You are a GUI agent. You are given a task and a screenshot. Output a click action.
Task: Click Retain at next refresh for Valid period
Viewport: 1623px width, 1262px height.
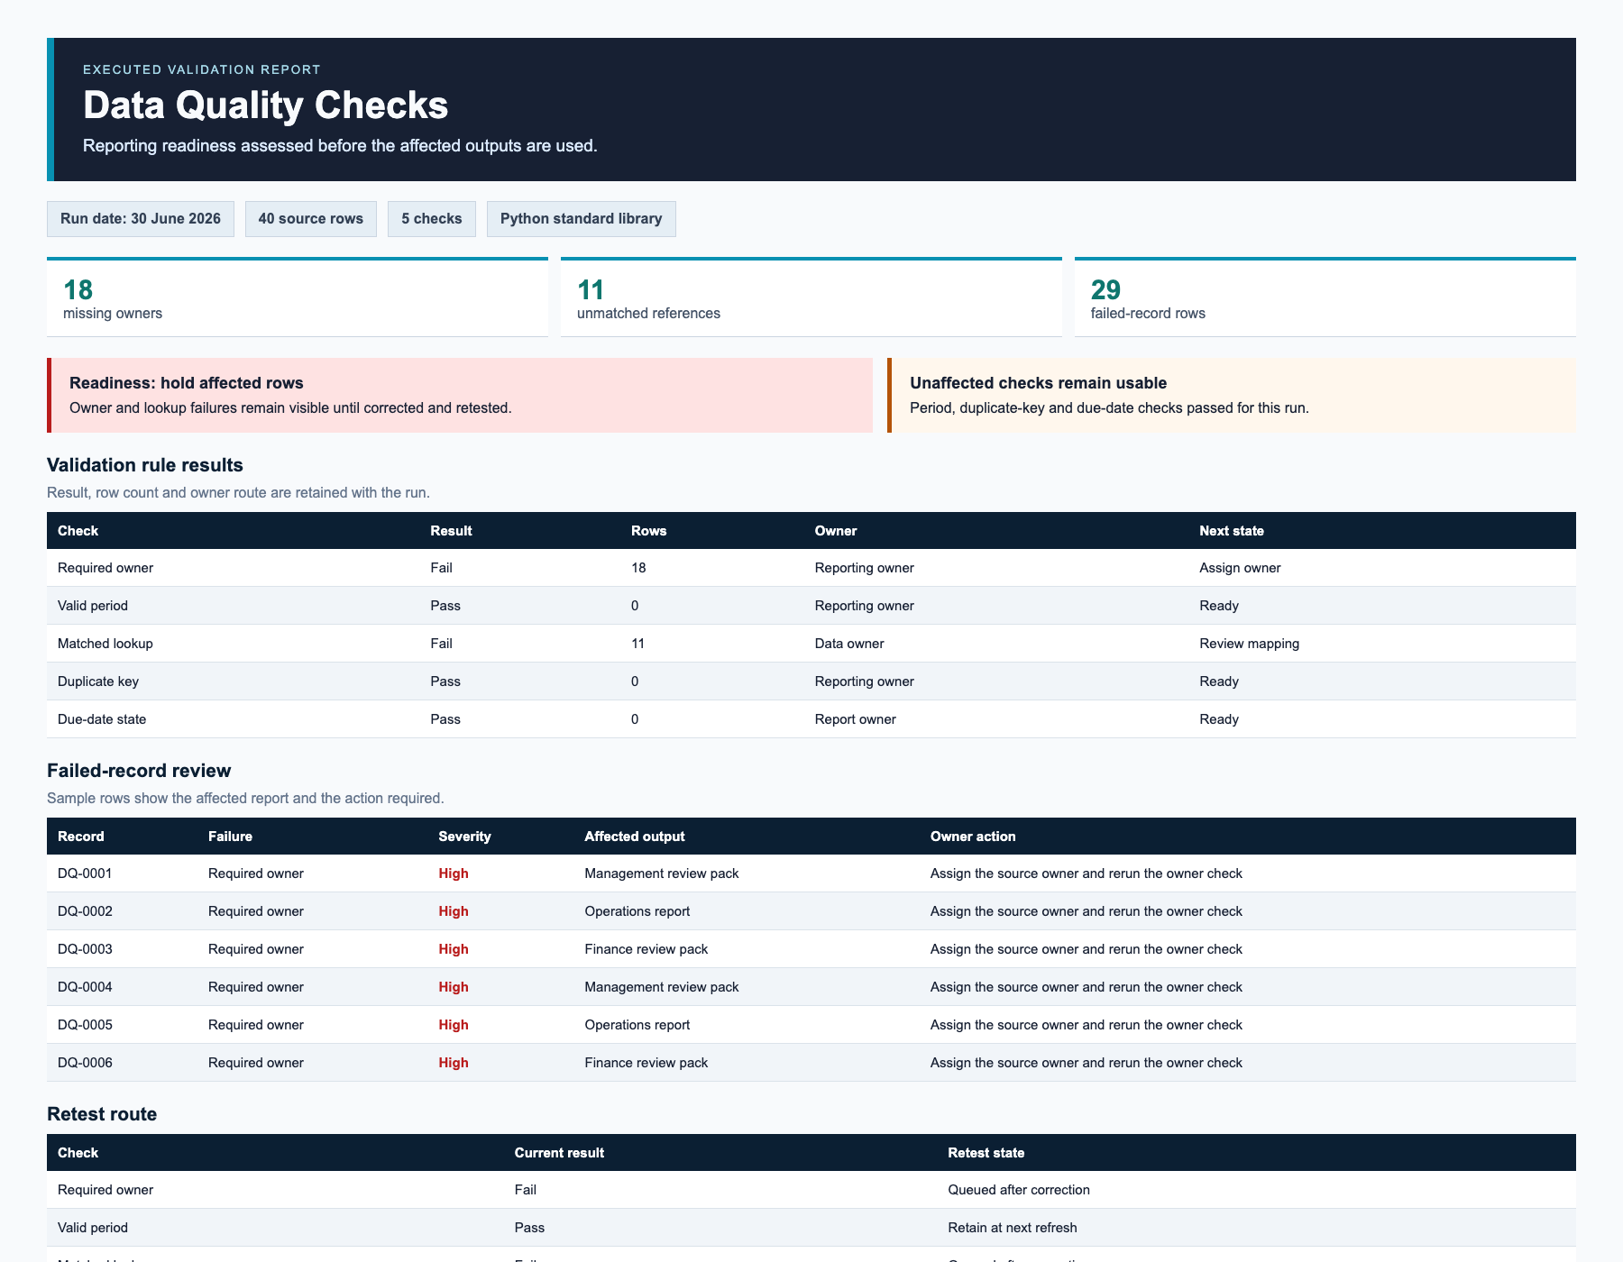tap(1013, 1228)
